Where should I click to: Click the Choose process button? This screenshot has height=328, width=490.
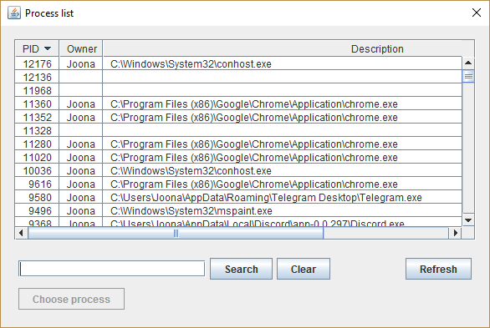(71, 299)
